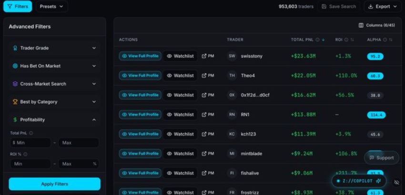405x195 pixels.
Task: Add 0x1f2d...d0cf to Watchlist
Action: (180, 95)
